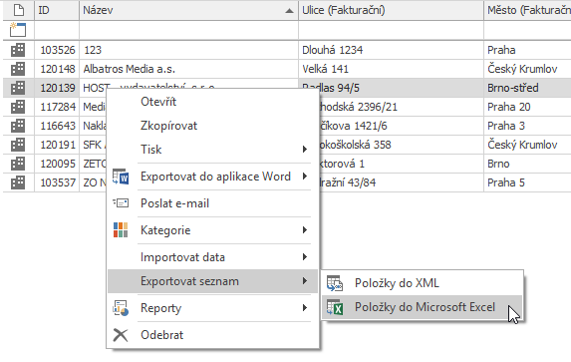Select company icon for row 117284
This screenshot has height=362, width=571.
18,107
